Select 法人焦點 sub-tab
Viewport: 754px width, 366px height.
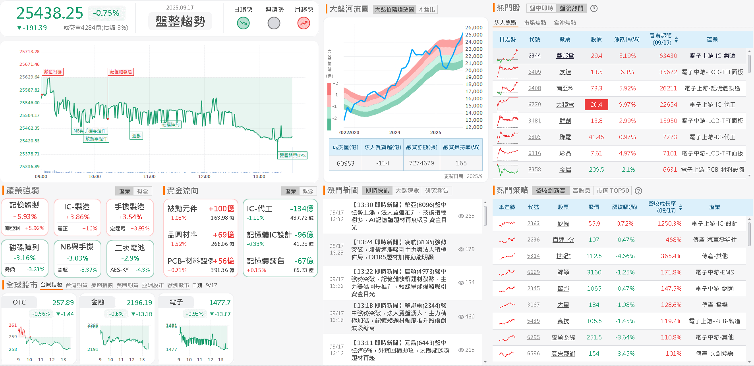click(505, 23)
